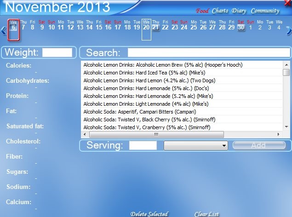Select Sunday 10 in the date strip
This screenshot has height=217, width=292.
click(52, 25)
